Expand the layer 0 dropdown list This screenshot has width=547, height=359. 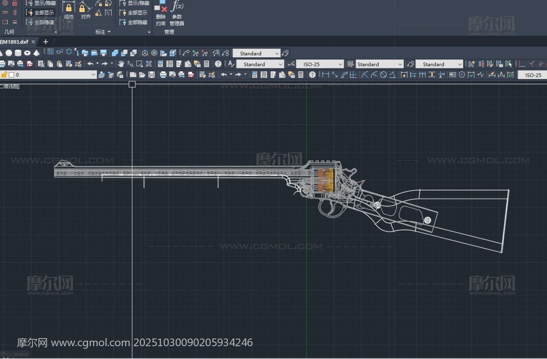(94, 75)
